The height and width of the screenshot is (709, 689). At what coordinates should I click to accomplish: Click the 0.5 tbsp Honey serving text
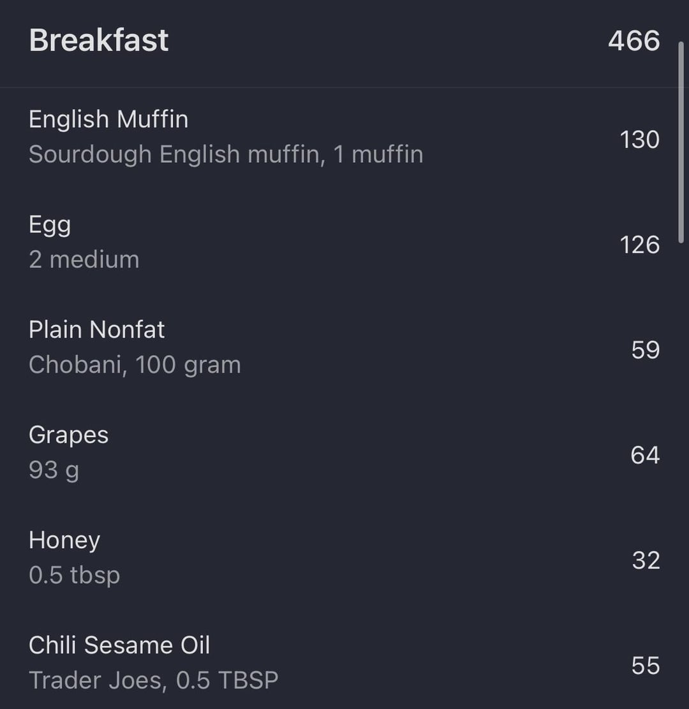75,576
